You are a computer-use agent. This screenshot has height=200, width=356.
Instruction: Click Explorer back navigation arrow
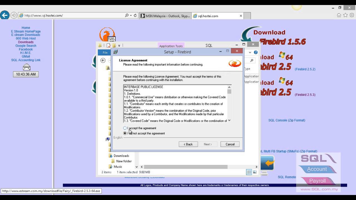(x=103, y=60)
